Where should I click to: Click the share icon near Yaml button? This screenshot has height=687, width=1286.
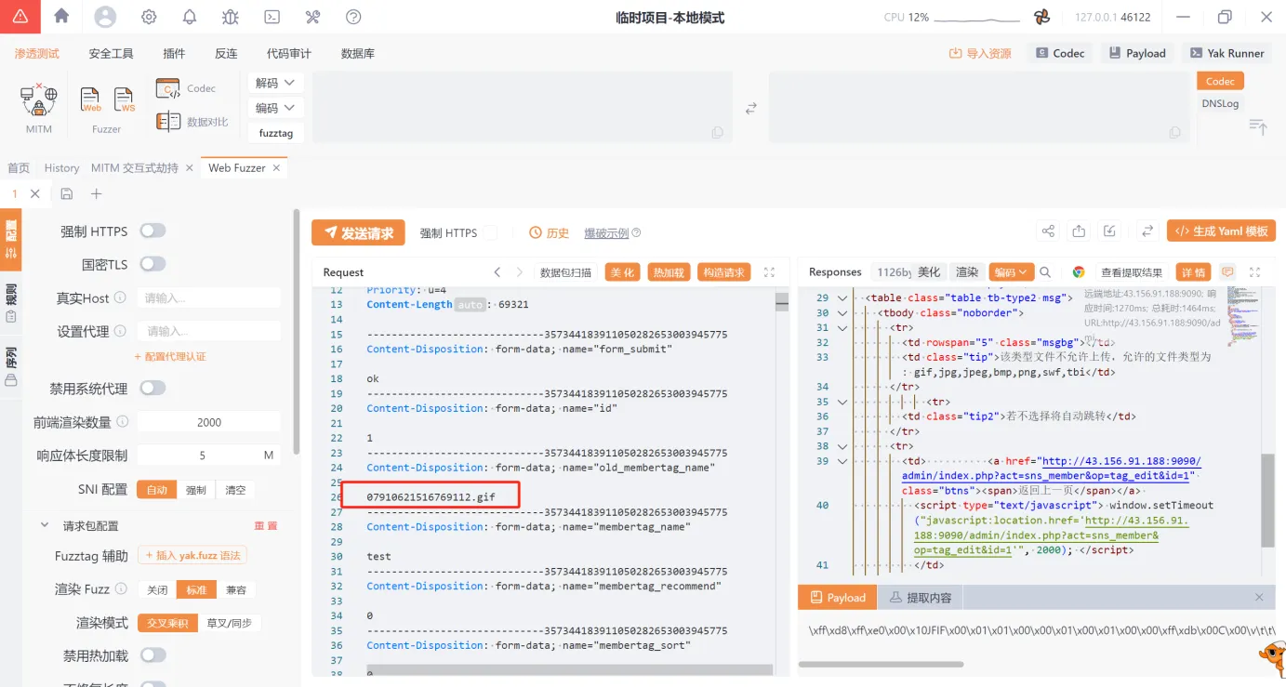click(x=1048, y=231)
